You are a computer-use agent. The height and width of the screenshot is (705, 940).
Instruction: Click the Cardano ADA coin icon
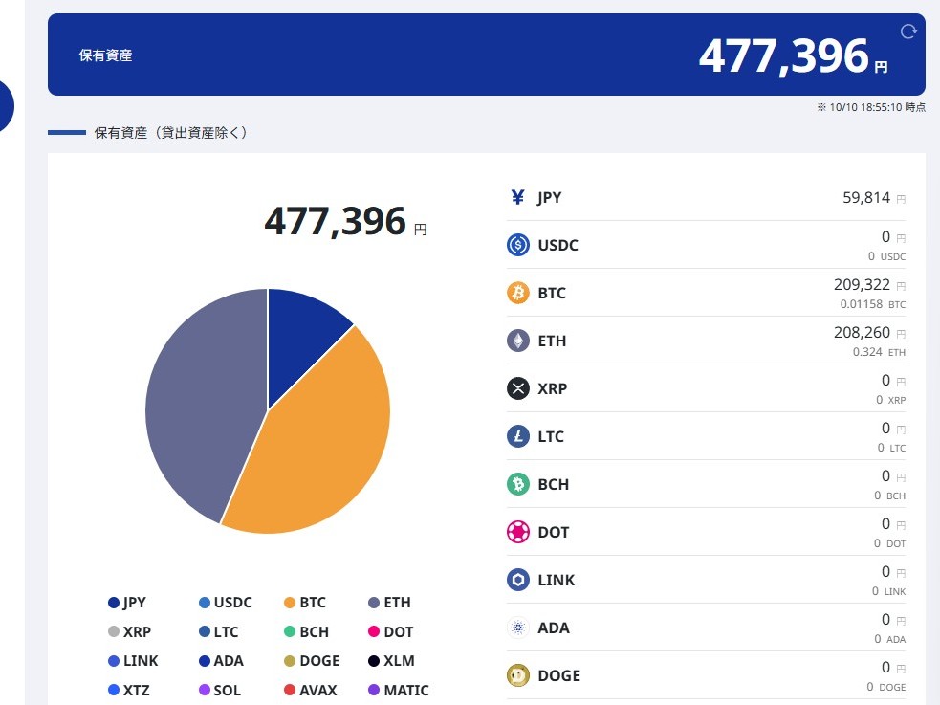517,628
